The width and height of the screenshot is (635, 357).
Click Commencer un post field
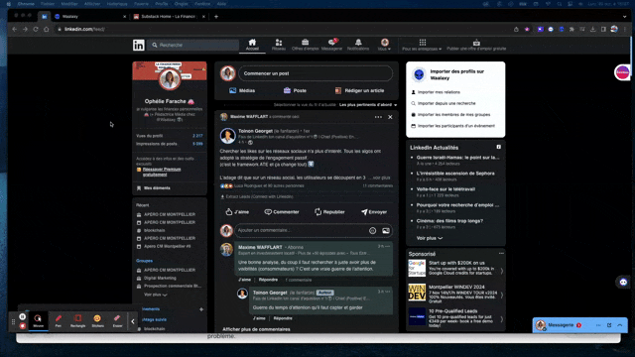point(316,73)
